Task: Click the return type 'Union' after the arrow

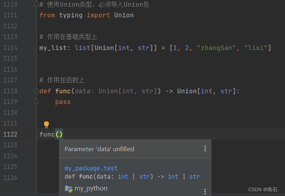Action: [x=187, y=91]
